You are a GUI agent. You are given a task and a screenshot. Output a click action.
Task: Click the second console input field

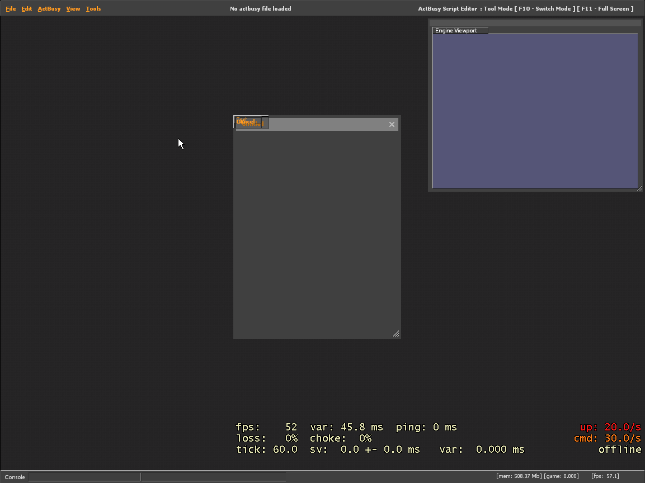(x=214, y=477)
